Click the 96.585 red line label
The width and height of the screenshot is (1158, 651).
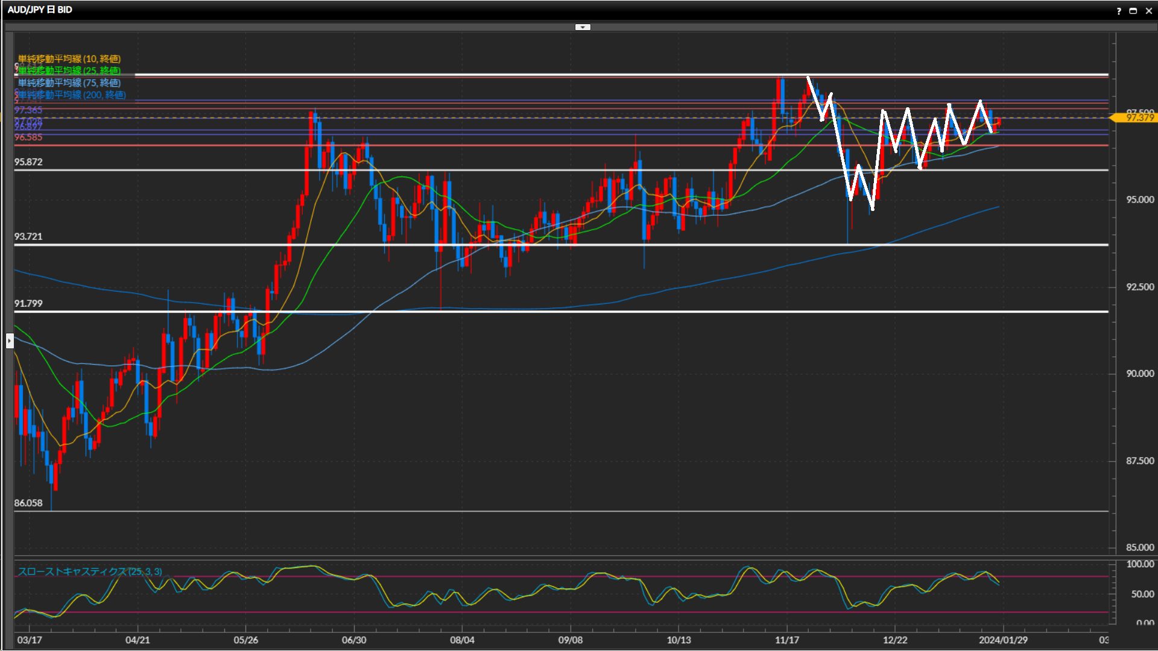(x=28, y=137)
